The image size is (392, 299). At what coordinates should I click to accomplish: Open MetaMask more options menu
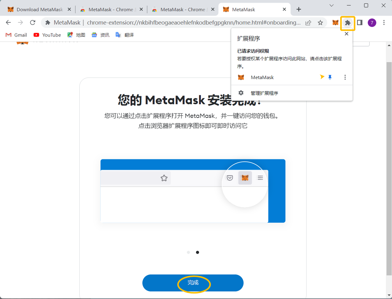coord(345,77)
